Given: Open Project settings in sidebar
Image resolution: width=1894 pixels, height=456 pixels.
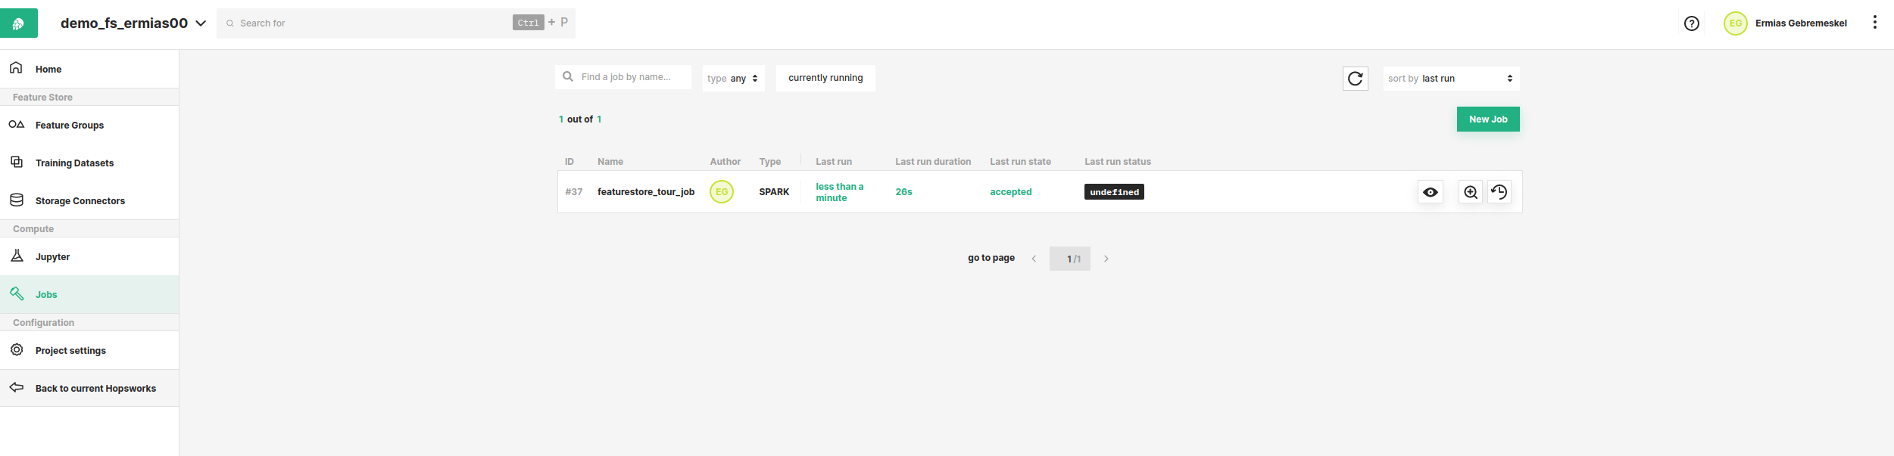Looking at the screenshot, I should pyautogui.click(x=70, y=351).
